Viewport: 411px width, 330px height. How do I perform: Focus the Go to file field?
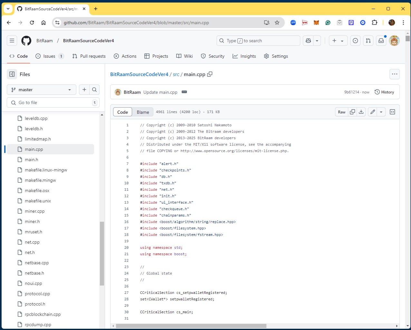[x=53, y=102]
